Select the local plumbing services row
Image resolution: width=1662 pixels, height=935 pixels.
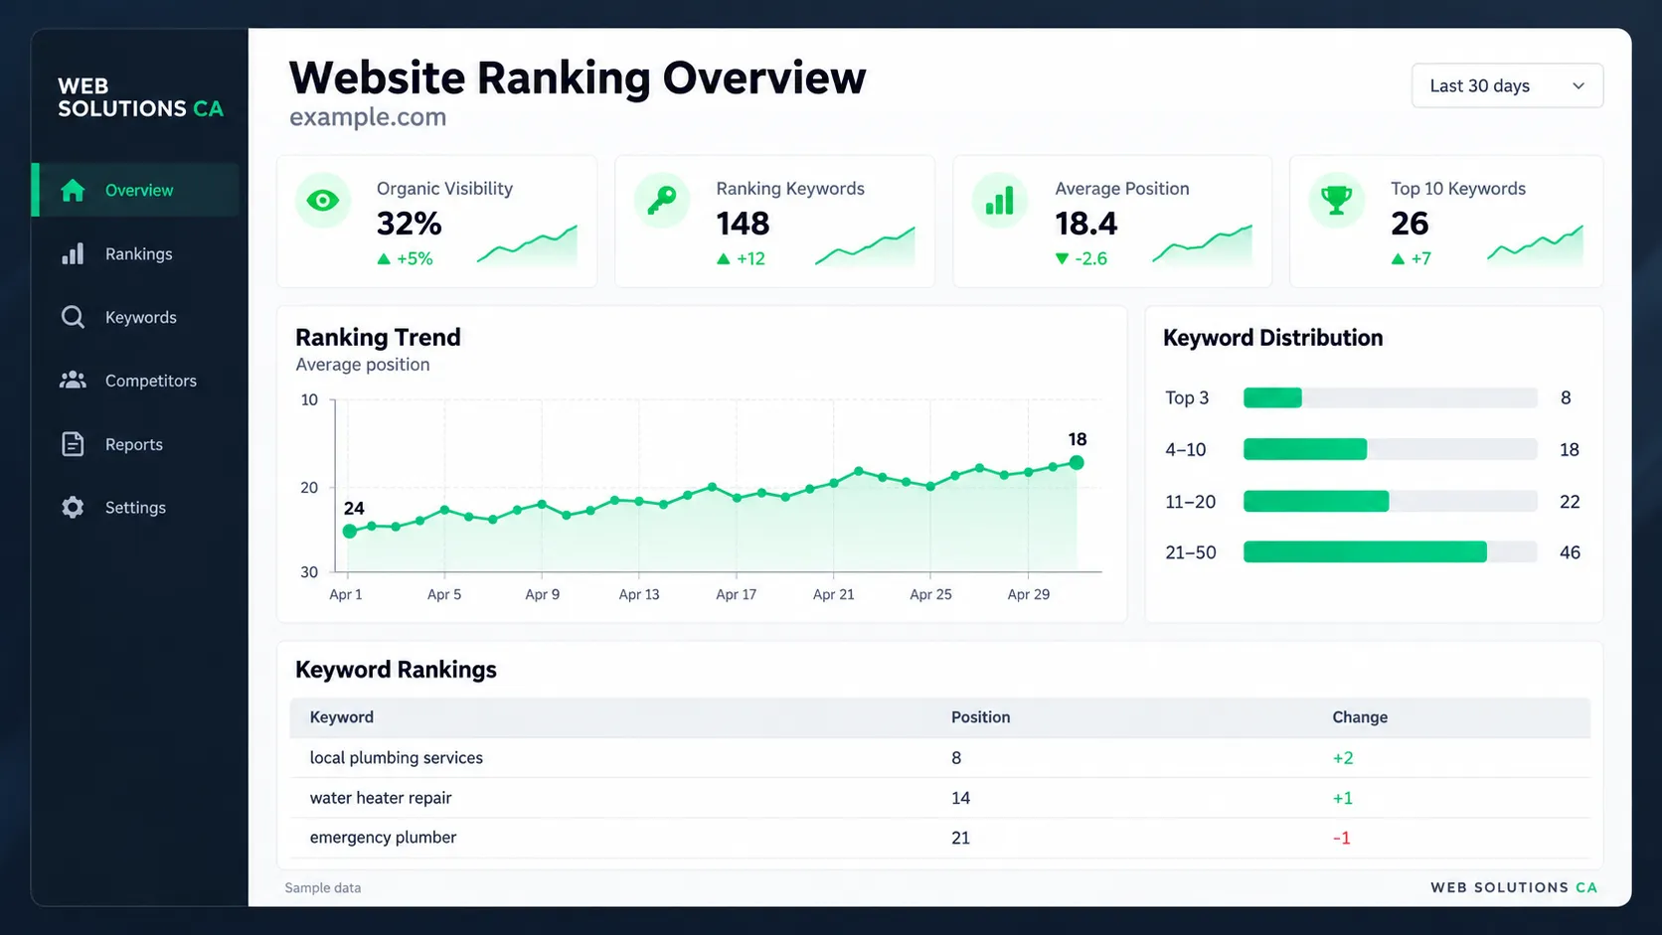tap(939, 758)
